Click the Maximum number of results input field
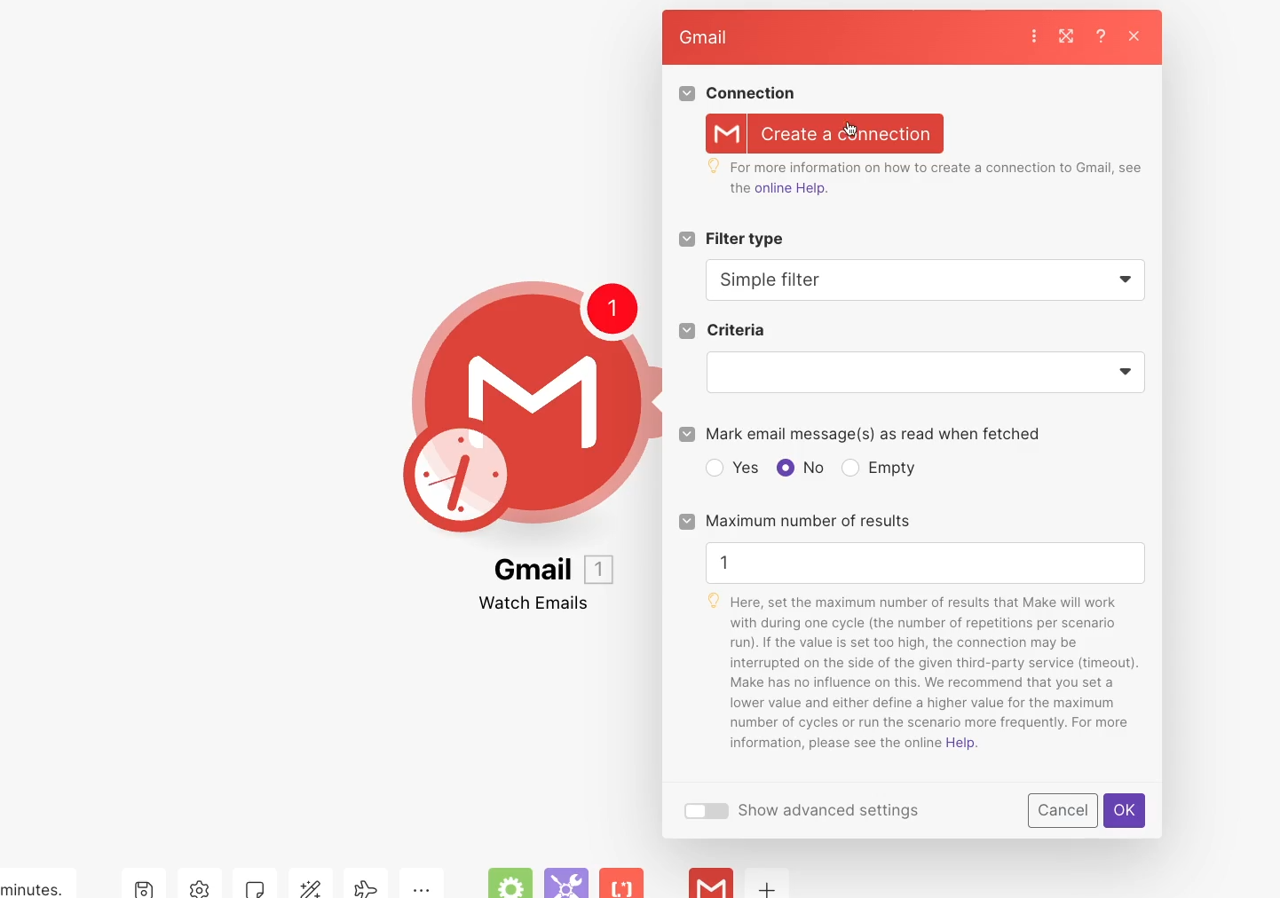 click(925, 563)
